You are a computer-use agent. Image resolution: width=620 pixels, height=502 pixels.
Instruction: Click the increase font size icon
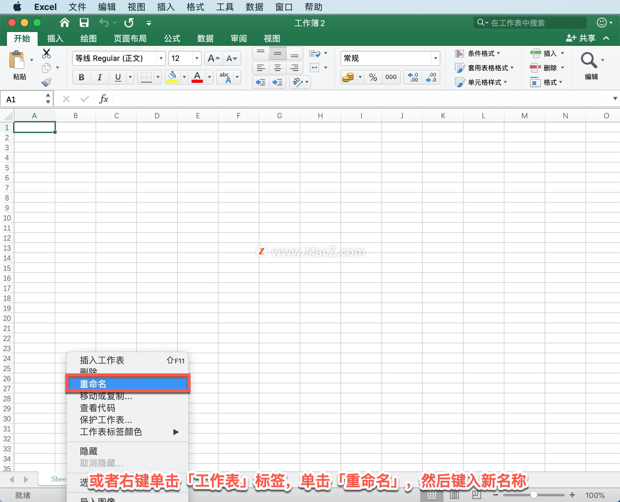click(x=213, y=58)
